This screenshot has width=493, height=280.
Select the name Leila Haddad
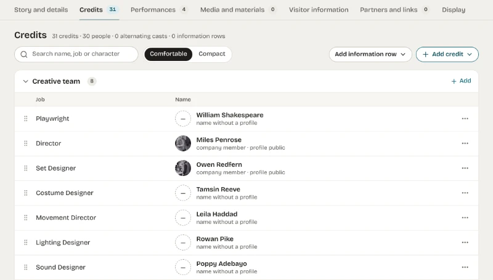217,214
